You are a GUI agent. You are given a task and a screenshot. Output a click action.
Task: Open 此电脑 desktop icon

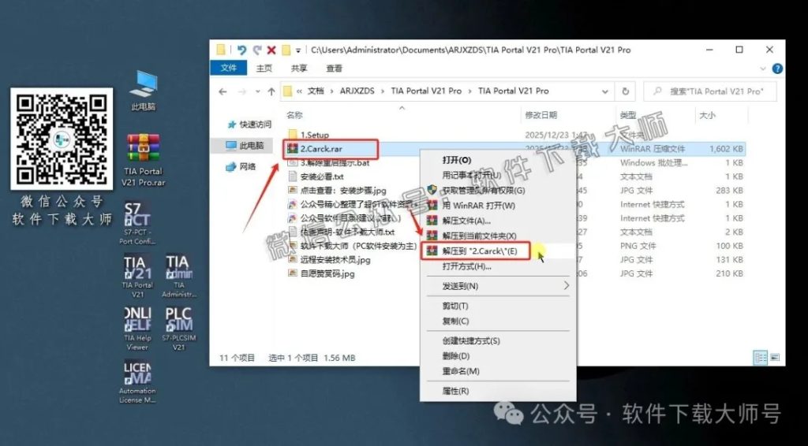click(x=144, y=91)
